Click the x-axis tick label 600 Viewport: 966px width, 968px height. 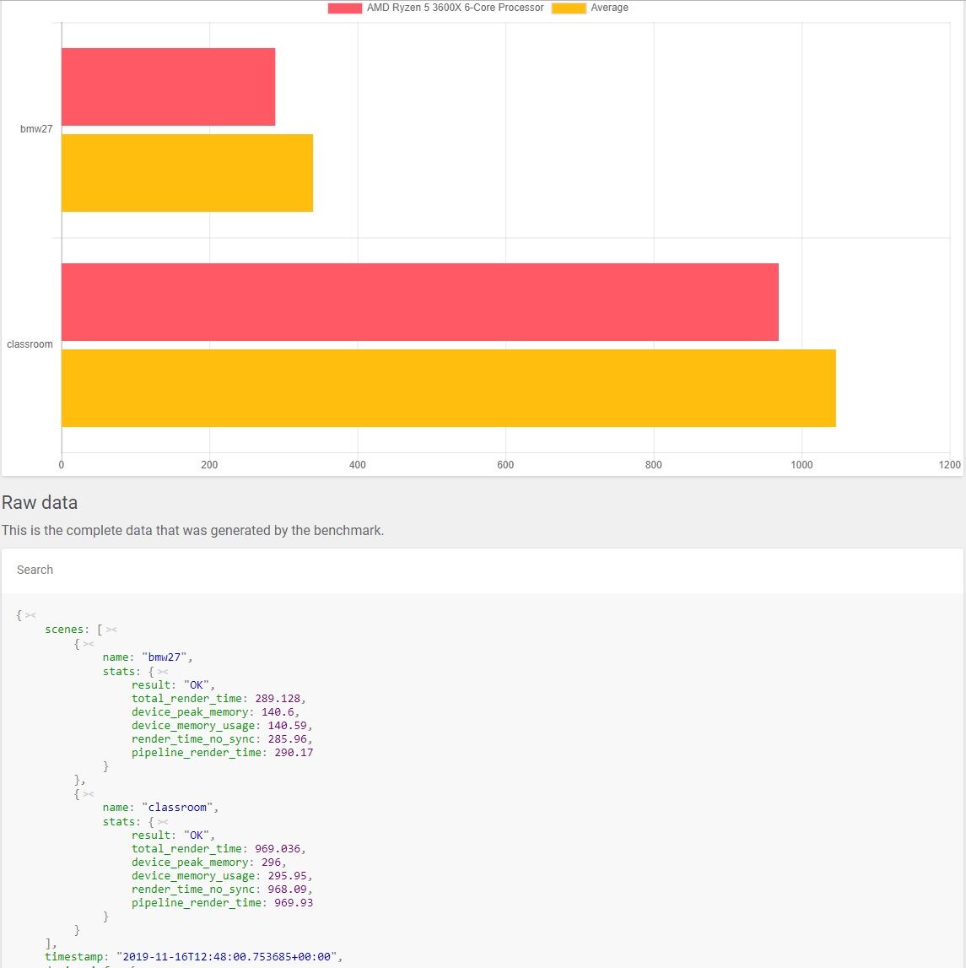pyautogui.click(x=505, y=465)
